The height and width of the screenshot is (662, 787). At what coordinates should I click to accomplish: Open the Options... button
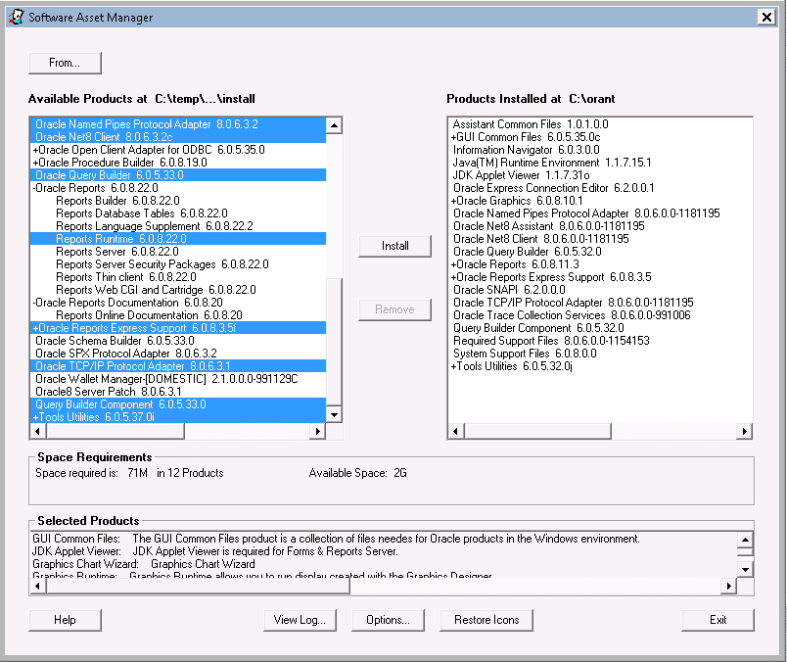(x=388, y=620)
